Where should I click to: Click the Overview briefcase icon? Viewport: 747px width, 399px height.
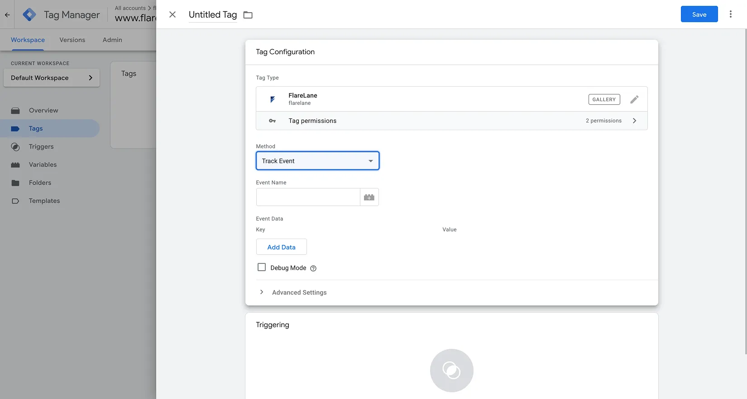15,110
